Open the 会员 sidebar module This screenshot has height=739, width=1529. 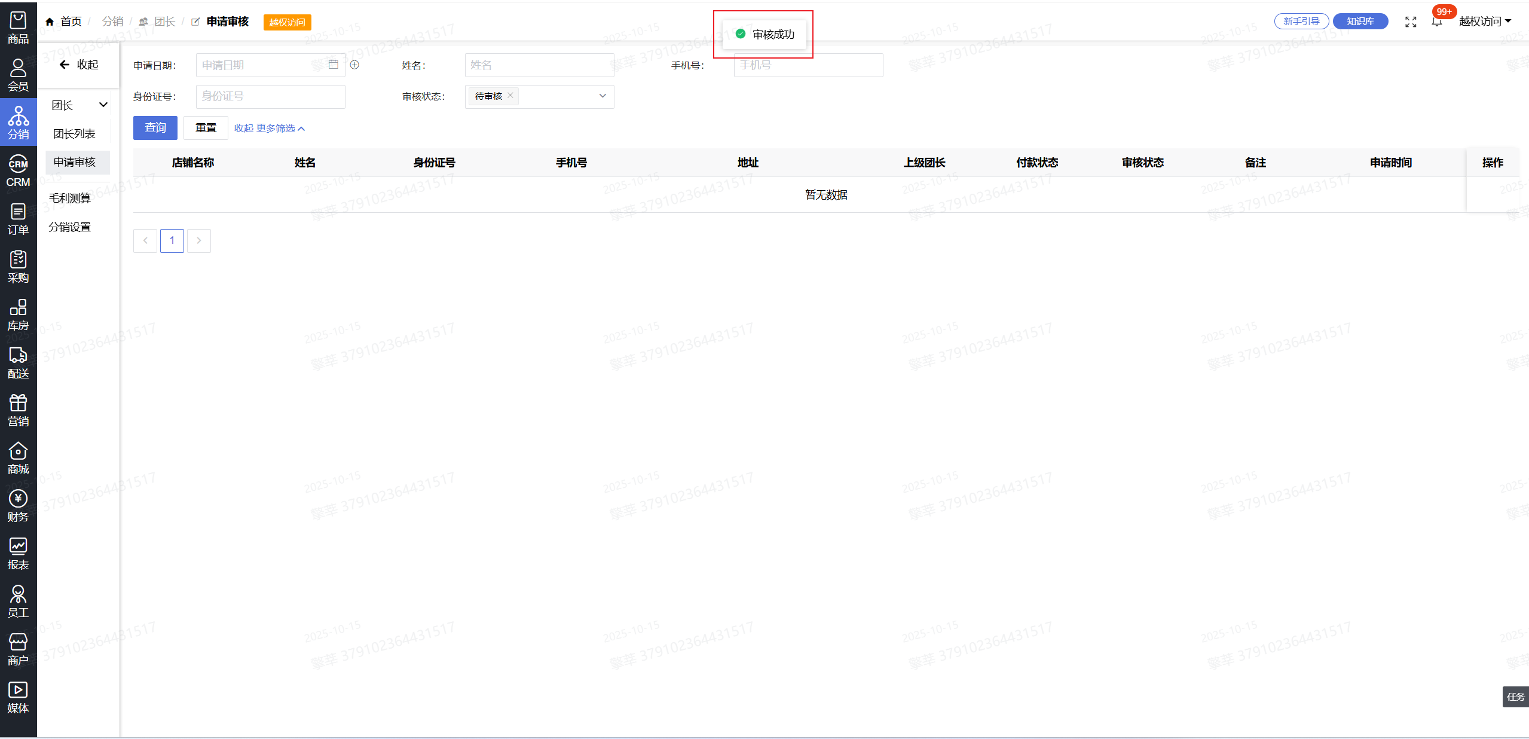click(x=18, y=75)
